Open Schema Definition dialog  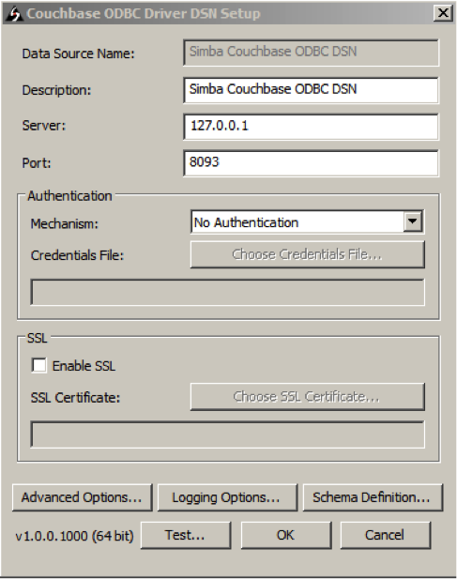pyautogui.click(x=373, y=497)
